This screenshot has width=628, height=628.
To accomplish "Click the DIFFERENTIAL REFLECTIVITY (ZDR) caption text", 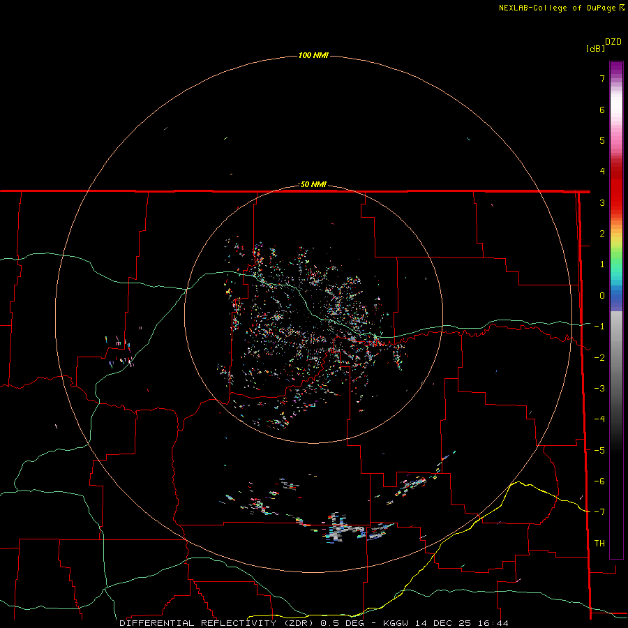I will (x=217, y=623).
